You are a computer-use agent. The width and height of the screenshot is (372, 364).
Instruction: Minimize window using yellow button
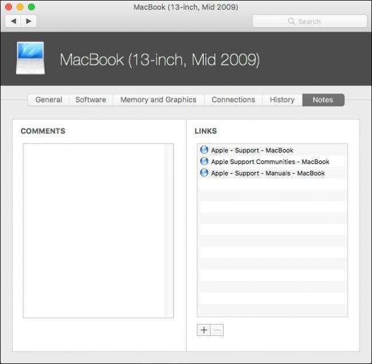[20, 7]
